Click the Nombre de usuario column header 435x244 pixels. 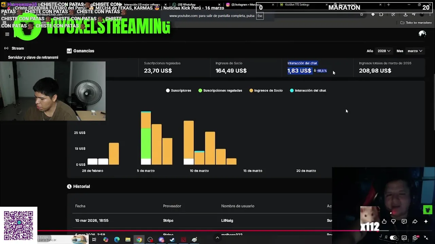pos(238,206)
